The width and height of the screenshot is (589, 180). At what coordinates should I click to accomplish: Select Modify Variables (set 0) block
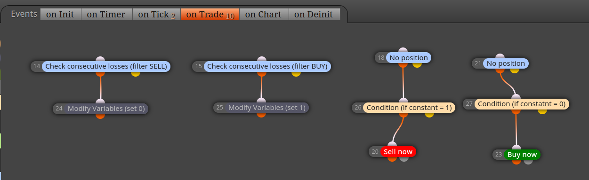(x=106, y=109)
